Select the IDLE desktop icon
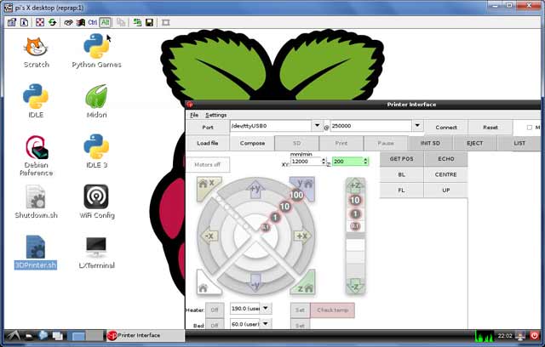The image size is (545, 347). click(36, 101)
